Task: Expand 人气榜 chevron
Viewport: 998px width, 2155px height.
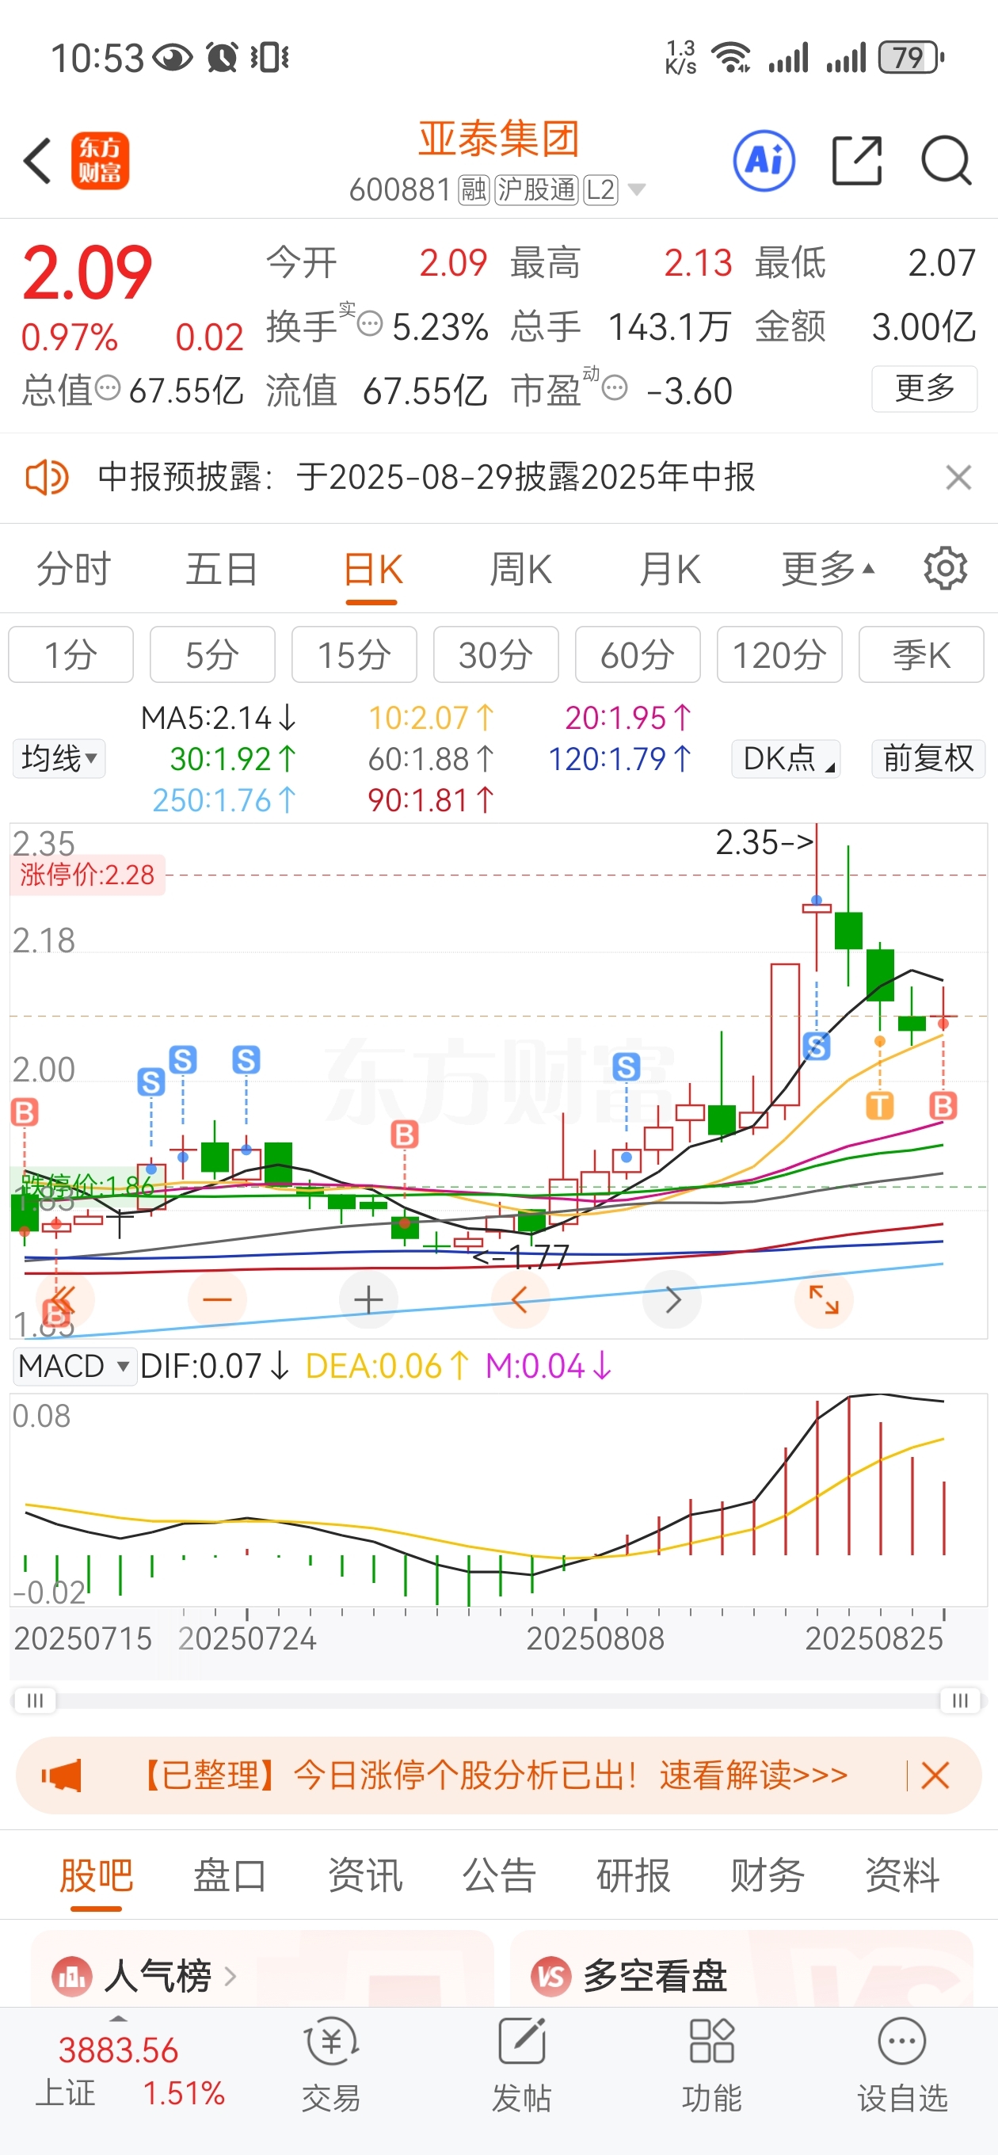Action: (230, 1977)
